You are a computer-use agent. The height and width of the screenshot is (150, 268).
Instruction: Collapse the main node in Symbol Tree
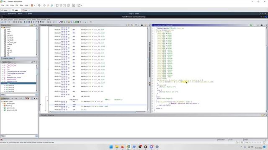[3, 83]
